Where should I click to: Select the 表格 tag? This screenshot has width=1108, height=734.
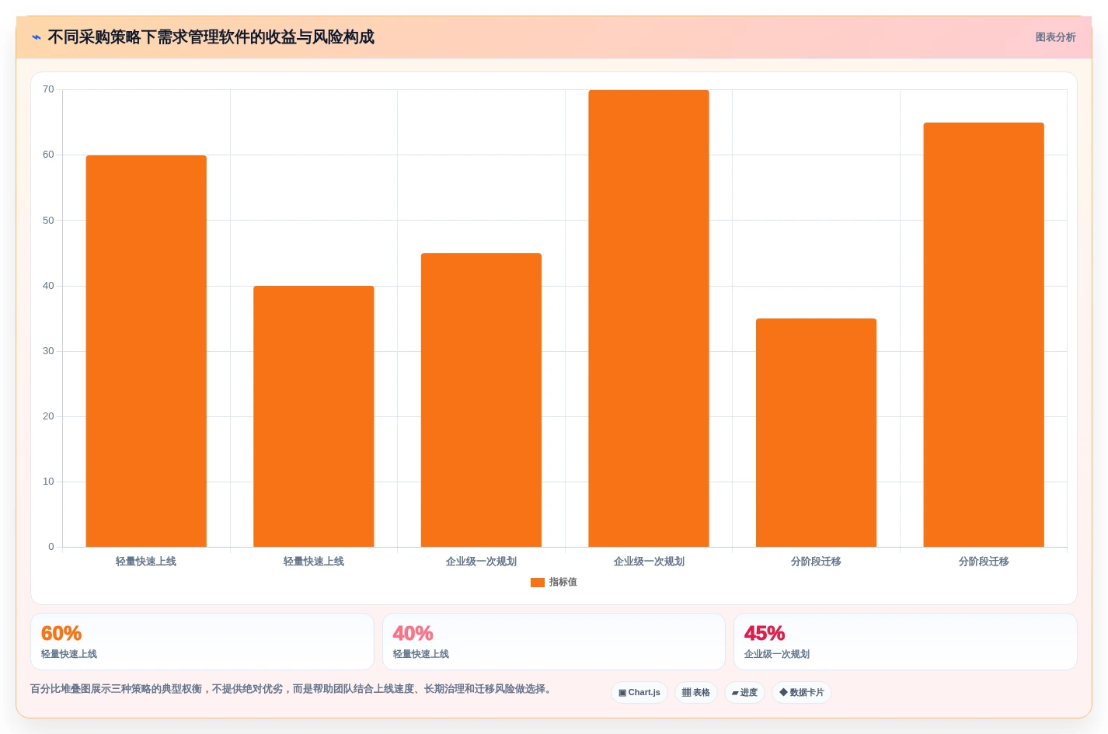coord(696,692)
